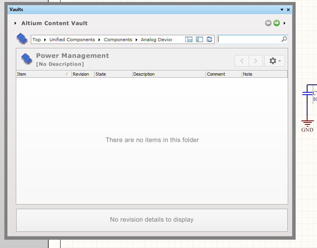Screen dimensions: 317x248
Task: Expand arrow after Components breadcrumb
Action: (x=137, y=40)
